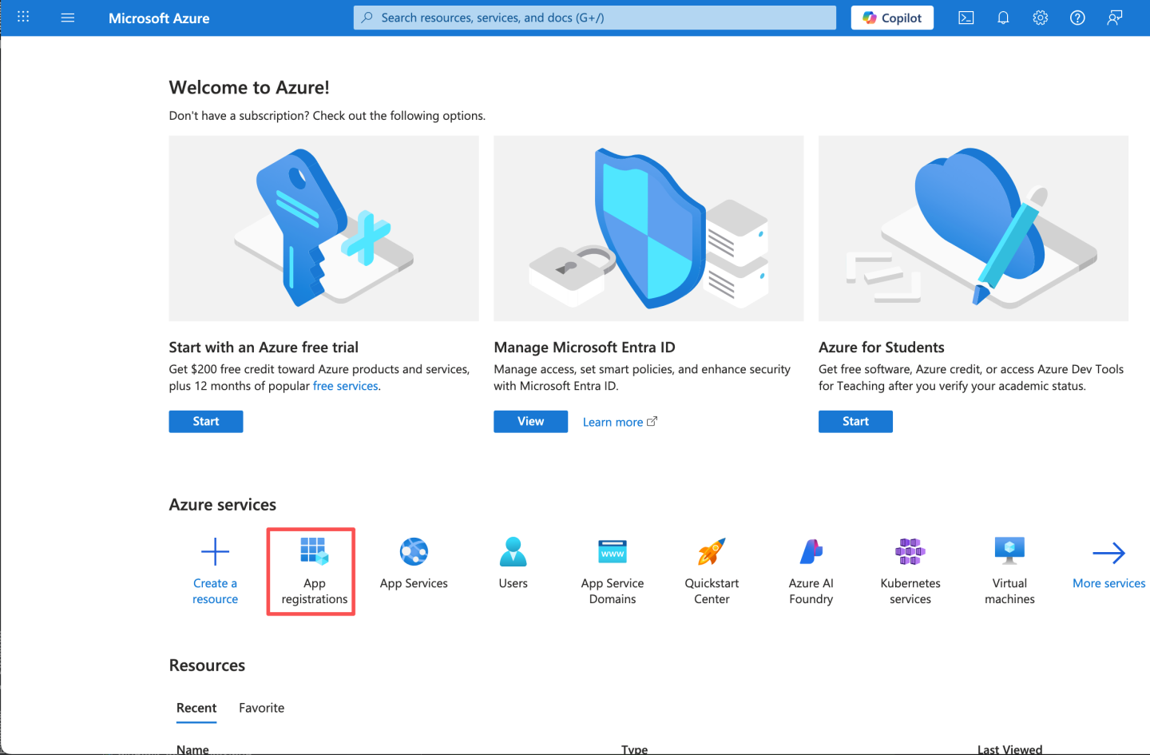This screenshot has width=1150, height=755.
Task: Click the 'Resources' section heading
Action: tap(207, 666)
